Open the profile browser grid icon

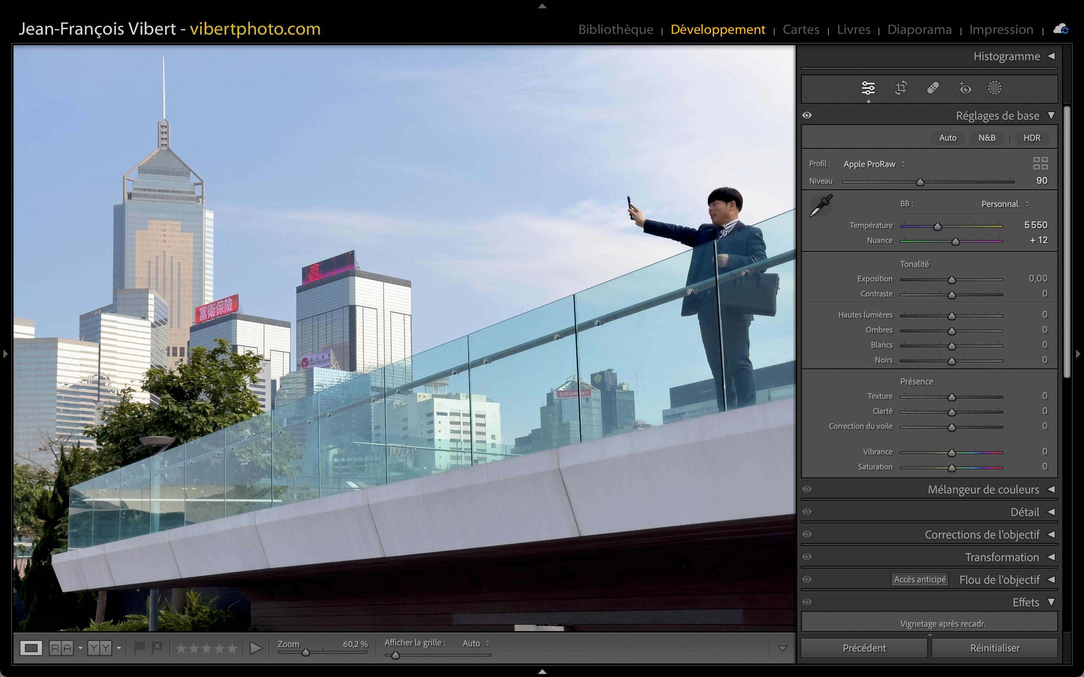1040,164
